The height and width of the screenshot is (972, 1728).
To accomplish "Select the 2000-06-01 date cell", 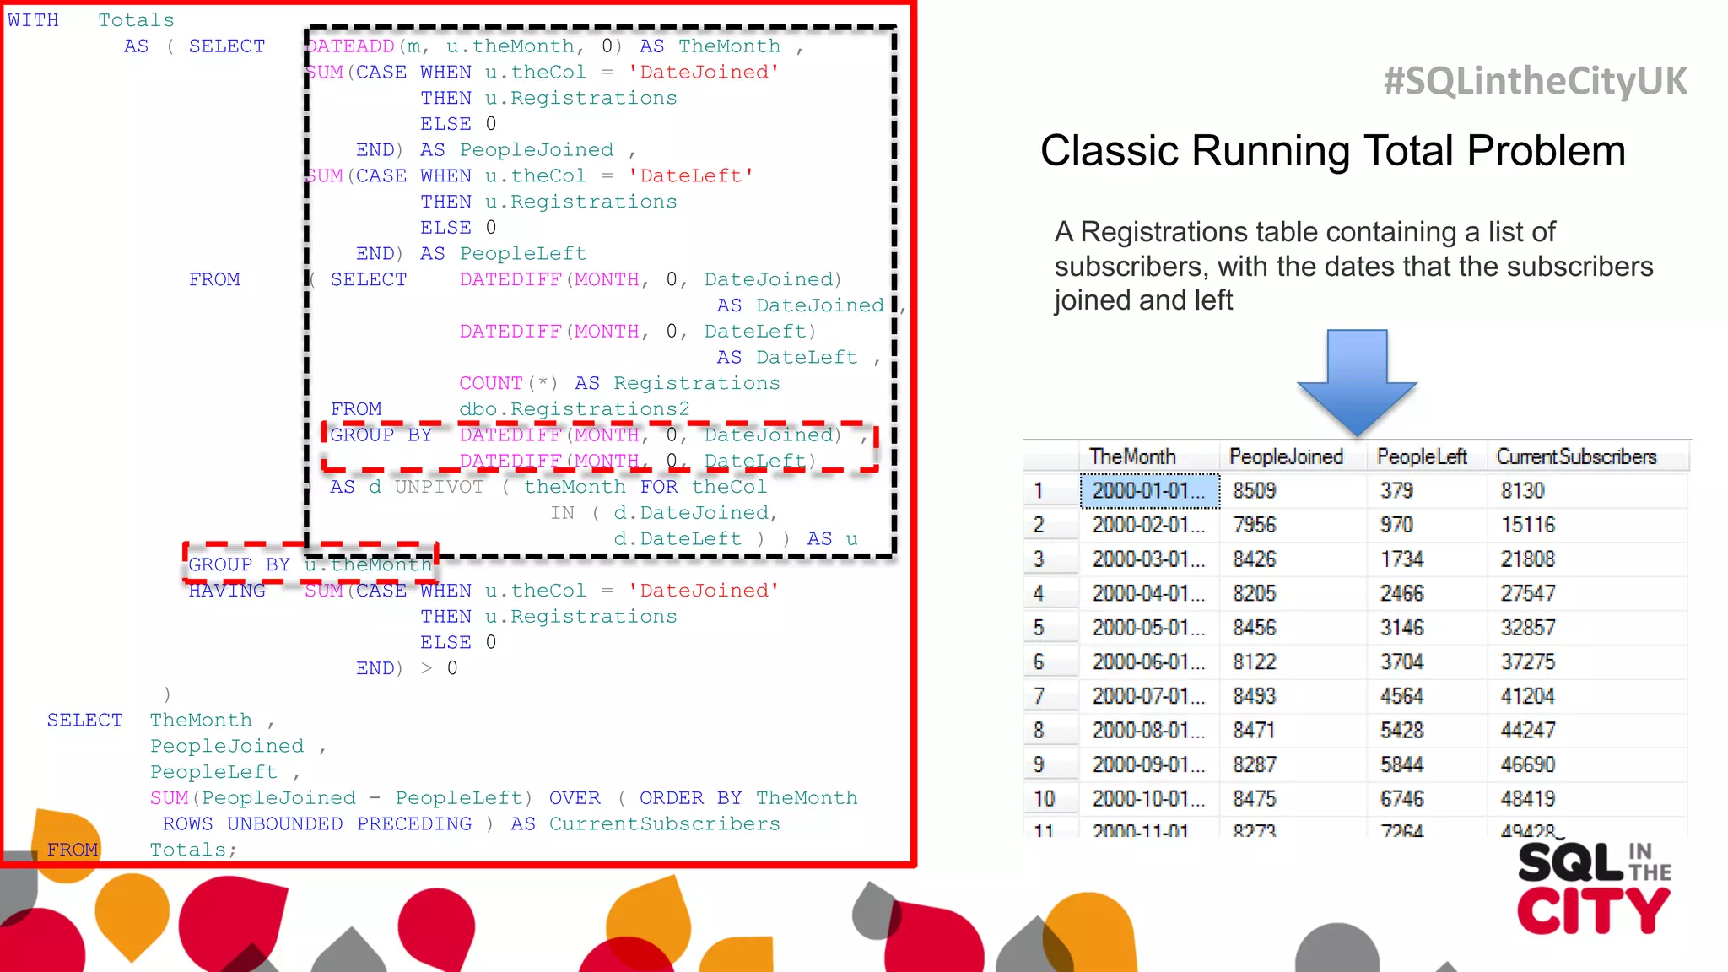I will tap(1150, 661).
